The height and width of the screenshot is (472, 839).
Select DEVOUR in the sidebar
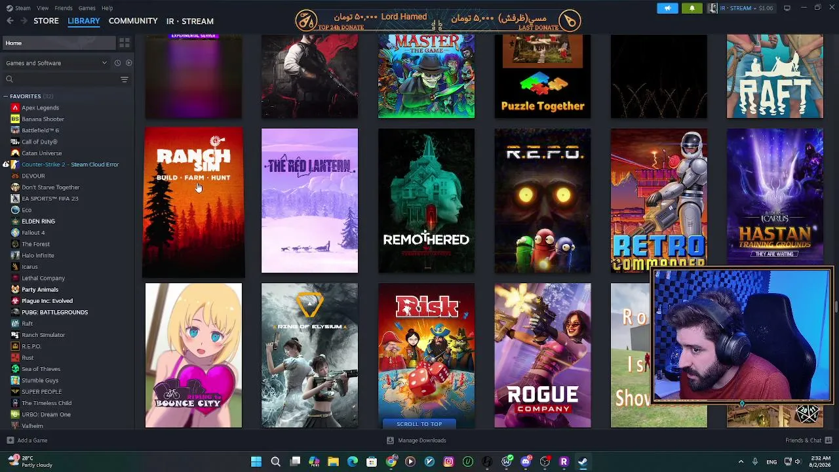[33, 176]
